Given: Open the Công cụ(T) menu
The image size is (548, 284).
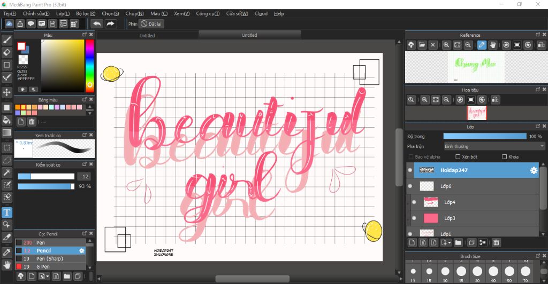Looking at the screenshot, I should pos(208,13).
